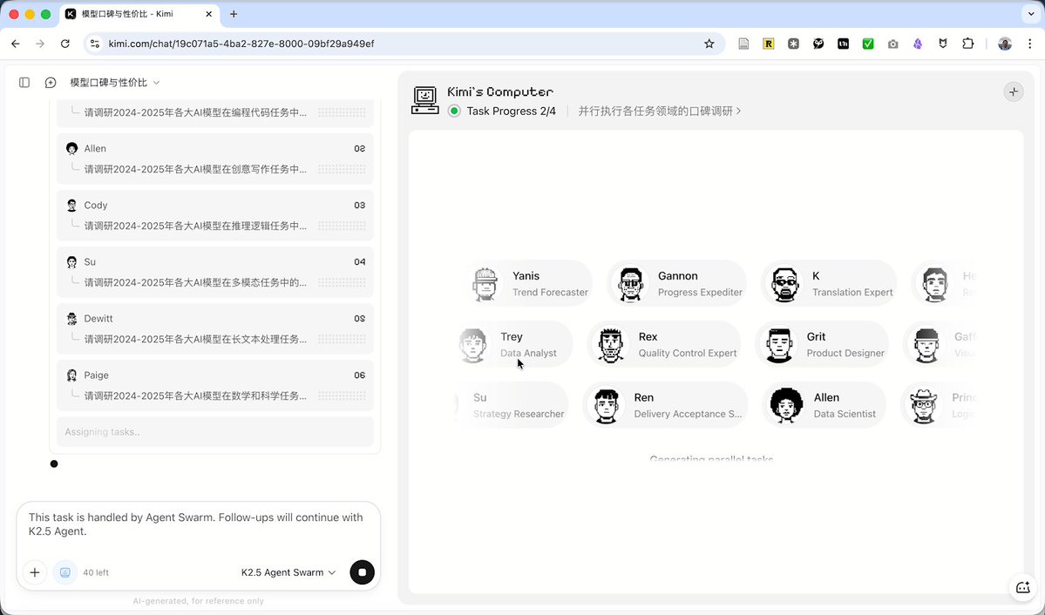
Task: Open the Kimi's Computer display icon
Action: [424, 98]
